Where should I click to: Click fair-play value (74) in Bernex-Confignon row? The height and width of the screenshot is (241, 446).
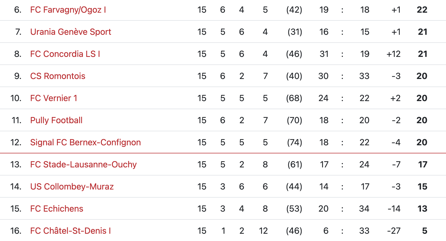coord(295,142)
